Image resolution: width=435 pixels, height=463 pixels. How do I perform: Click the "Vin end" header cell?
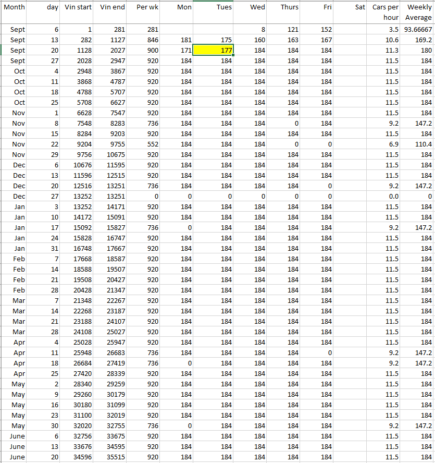tap(112, 7)
